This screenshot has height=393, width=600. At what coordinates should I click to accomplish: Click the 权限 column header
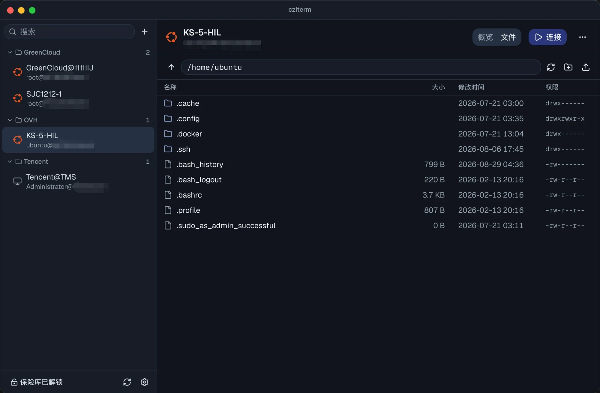(x=552, y=87)
